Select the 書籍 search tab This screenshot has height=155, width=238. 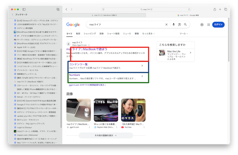pyautogui.click(x=137, y=34)
